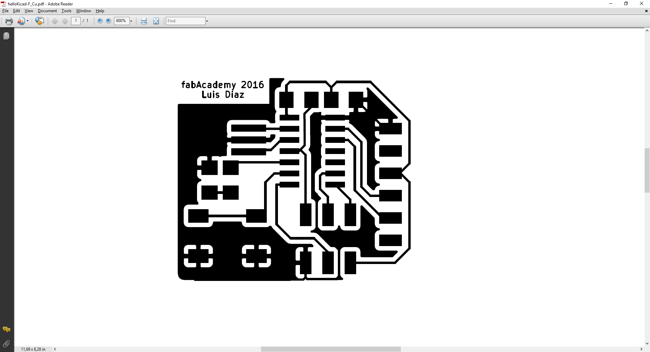The height and width of the screenshot is (352, 650).
Task: Click vertical scrollbar down arrow
Action: click(x=647, y=344)
